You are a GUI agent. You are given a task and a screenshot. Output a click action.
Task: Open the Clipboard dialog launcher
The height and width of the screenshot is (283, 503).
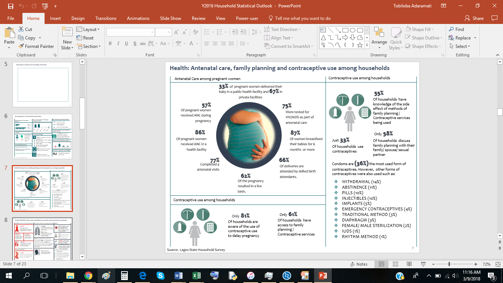click(x=55, y=55)
